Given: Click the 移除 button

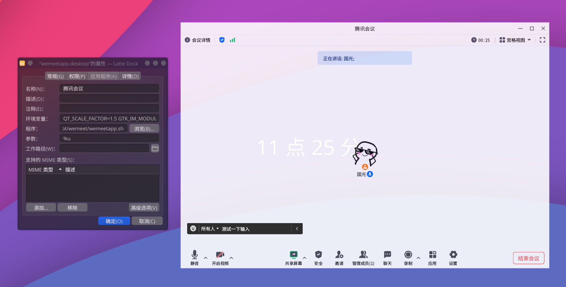Looking at the screenshot, I should [x=72, y=208].
